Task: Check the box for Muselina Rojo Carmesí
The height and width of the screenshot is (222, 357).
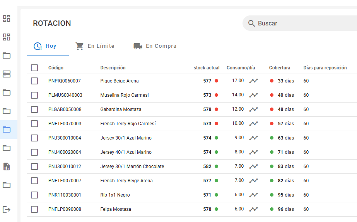Action: tap(34, 95)
